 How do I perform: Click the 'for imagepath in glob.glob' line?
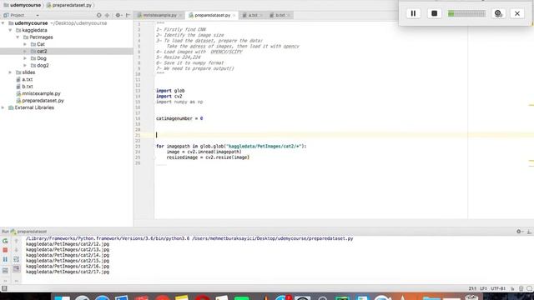point(231,147)
